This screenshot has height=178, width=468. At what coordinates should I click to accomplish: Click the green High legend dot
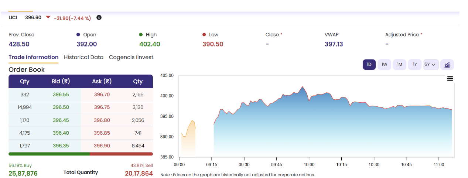141,35
